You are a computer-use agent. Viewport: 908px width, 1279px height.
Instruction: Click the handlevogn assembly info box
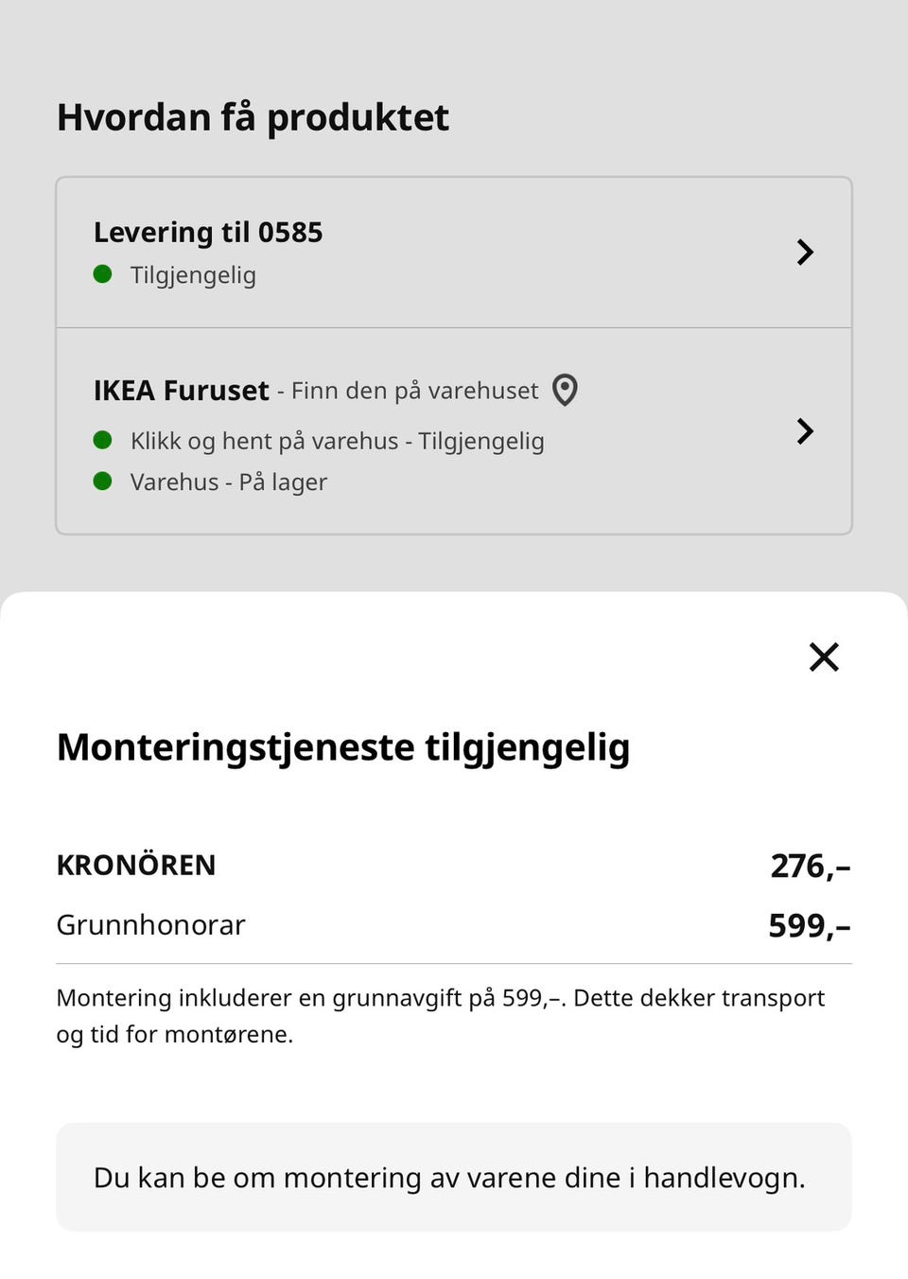pyautogui.click(x=454, y=1177)
